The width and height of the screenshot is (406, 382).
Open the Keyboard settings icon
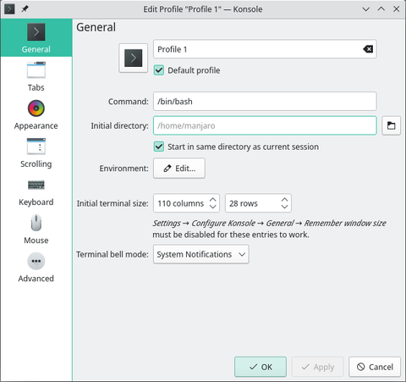coord(36,185)
